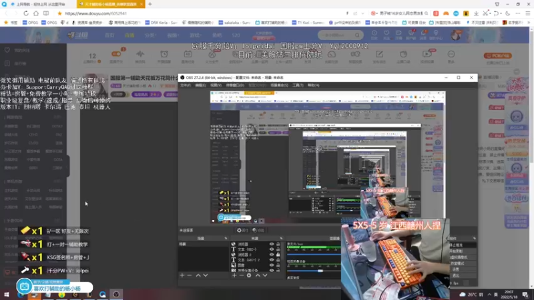Click the browser Home icon

click(36, 13)
